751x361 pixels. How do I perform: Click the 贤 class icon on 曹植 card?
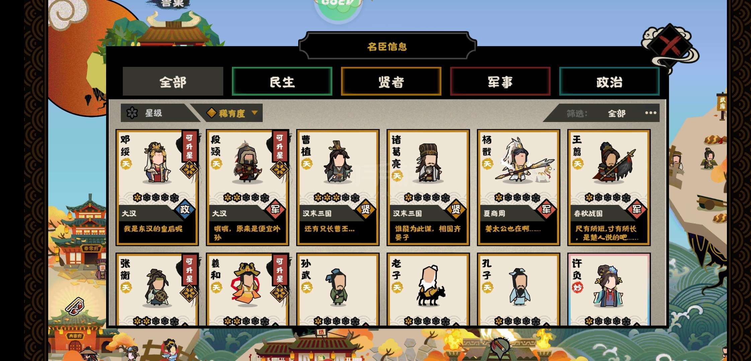click(x=365, y=210)
